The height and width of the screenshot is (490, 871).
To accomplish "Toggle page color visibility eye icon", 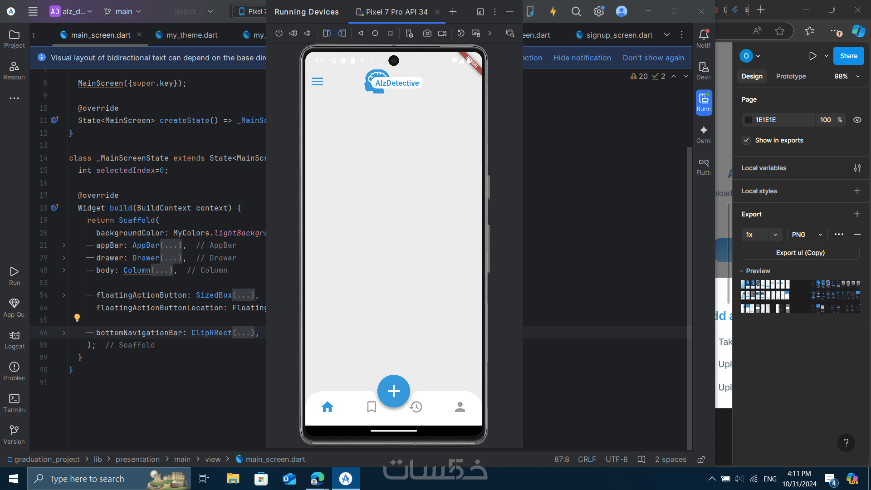I will coord(857,120).
